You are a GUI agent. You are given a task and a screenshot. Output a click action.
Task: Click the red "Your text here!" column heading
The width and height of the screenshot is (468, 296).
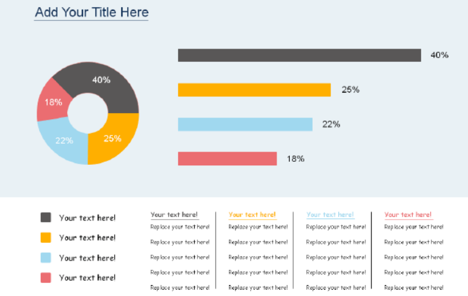(x=408, y=215)
